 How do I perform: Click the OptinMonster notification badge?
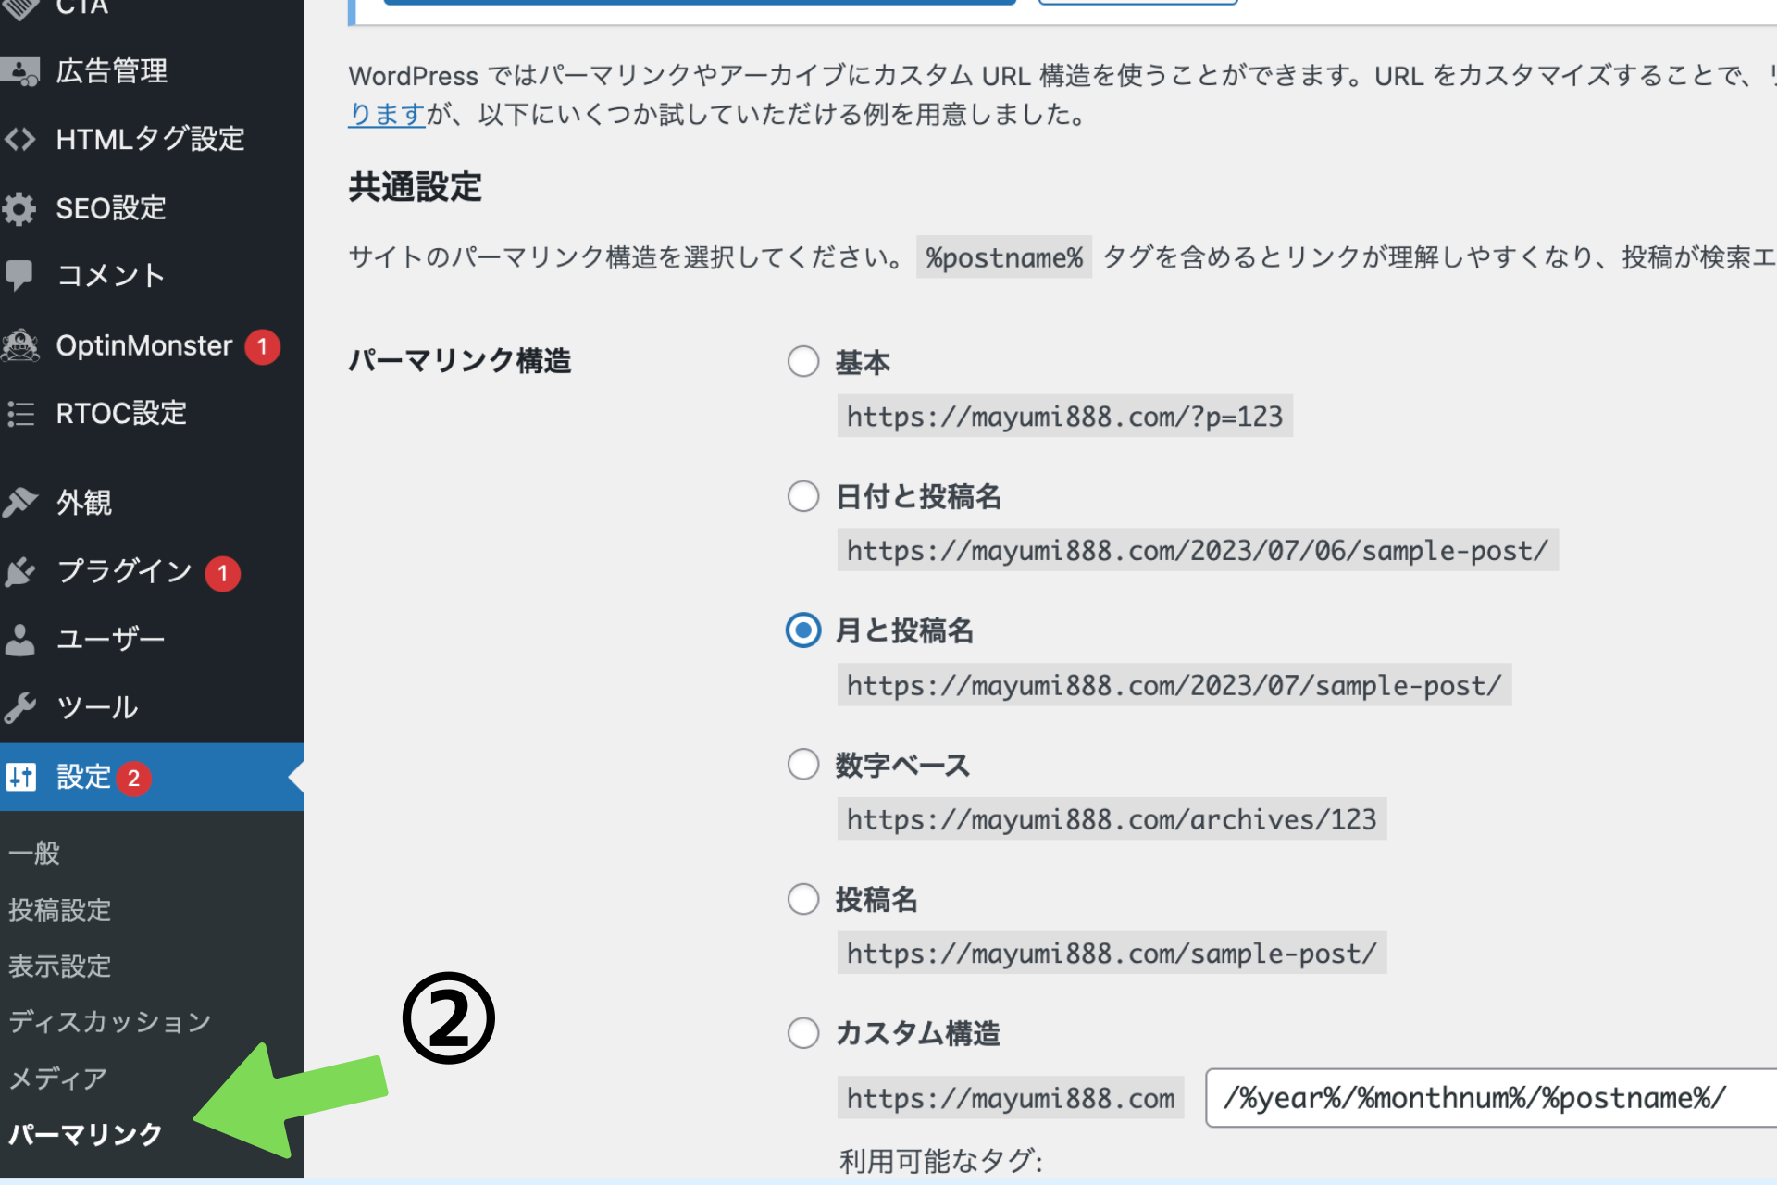pyautogui.click(x=262, y=346)
